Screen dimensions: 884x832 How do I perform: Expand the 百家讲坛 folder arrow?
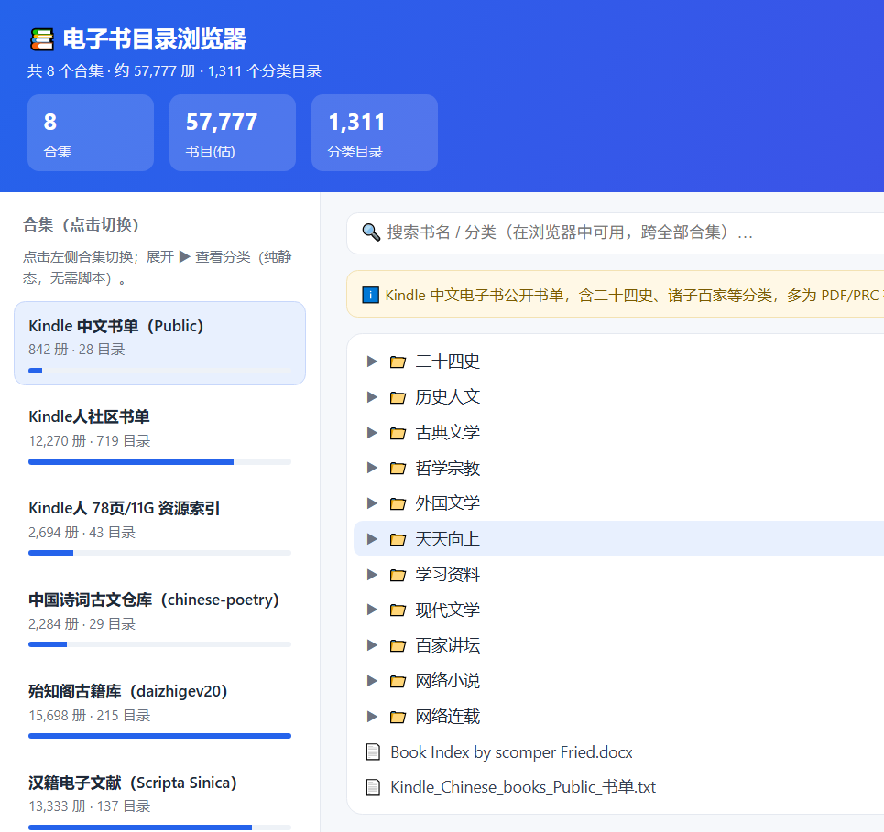tap(372, 645)
